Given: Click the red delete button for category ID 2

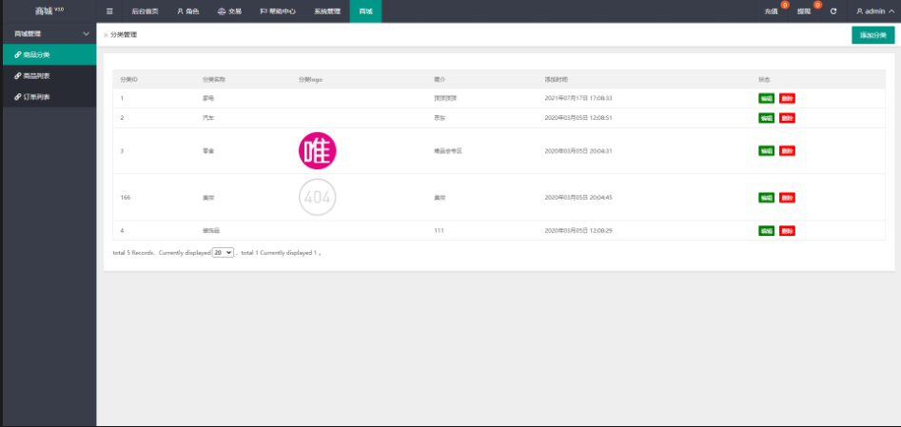Looking at the screenshot, I should point(787,118).
